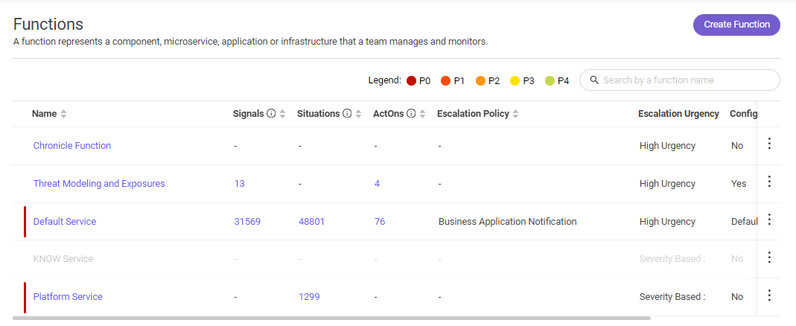Open signals count 13
The height and width of the screenshot is (326, 796).
tap(240, 183)
